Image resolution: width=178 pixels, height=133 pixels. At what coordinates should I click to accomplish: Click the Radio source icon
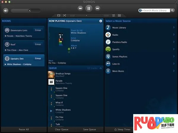[108, 35]
